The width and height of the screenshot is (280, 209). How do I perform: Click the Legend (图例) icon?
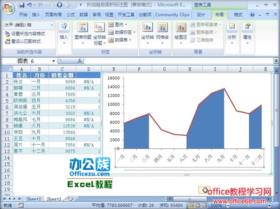point(111,24)
